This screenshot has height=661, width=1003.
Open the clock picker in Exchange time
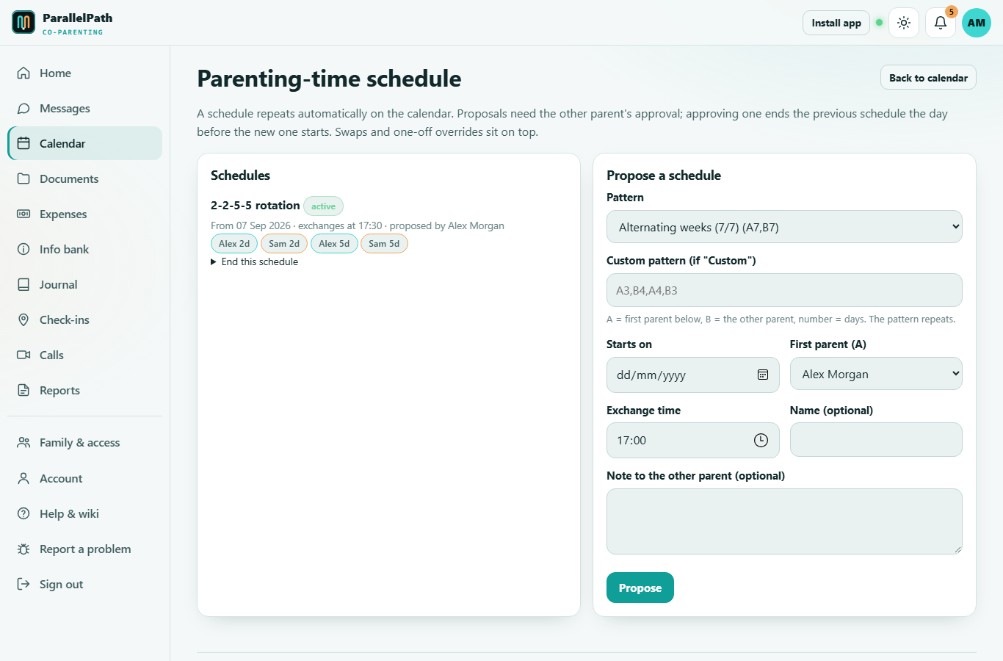(x=761, y=440)
